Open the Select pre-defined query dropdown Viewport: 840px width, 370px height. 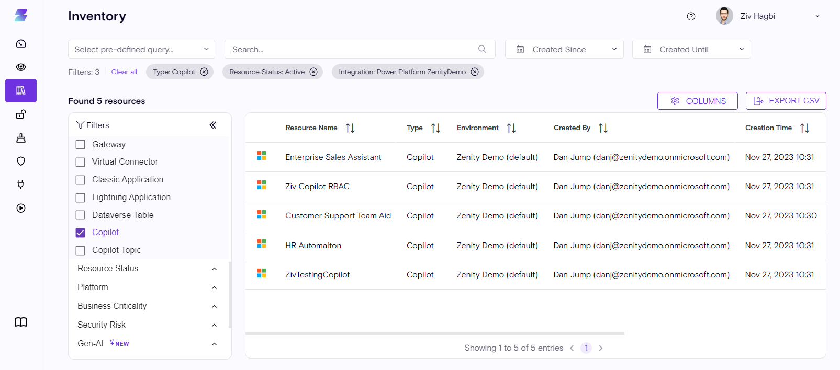[x=141, y=49]
